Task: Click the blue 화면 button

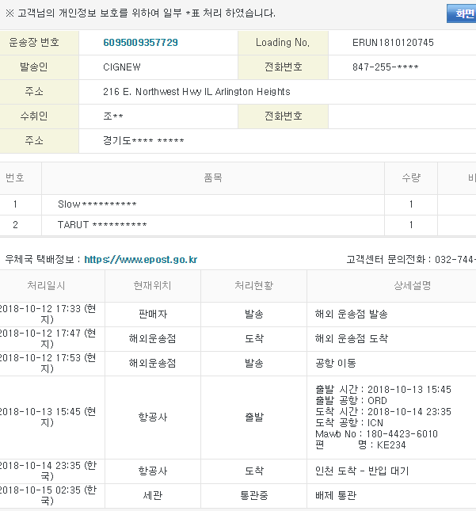Action: pyautogui.click(x=462, y=13)
